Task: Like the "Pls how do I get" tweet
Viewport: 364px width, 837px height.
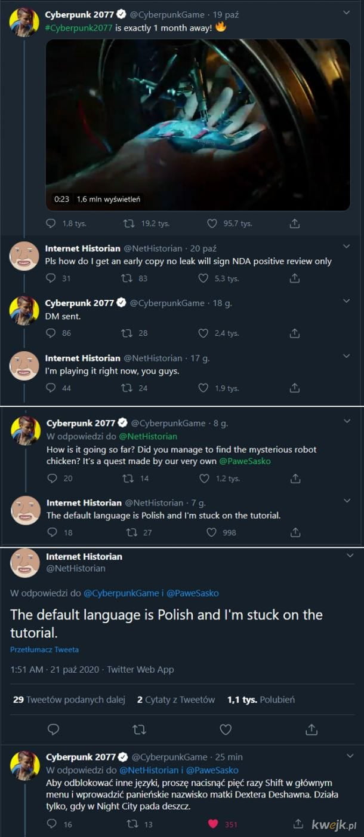Action: point(203,278)
